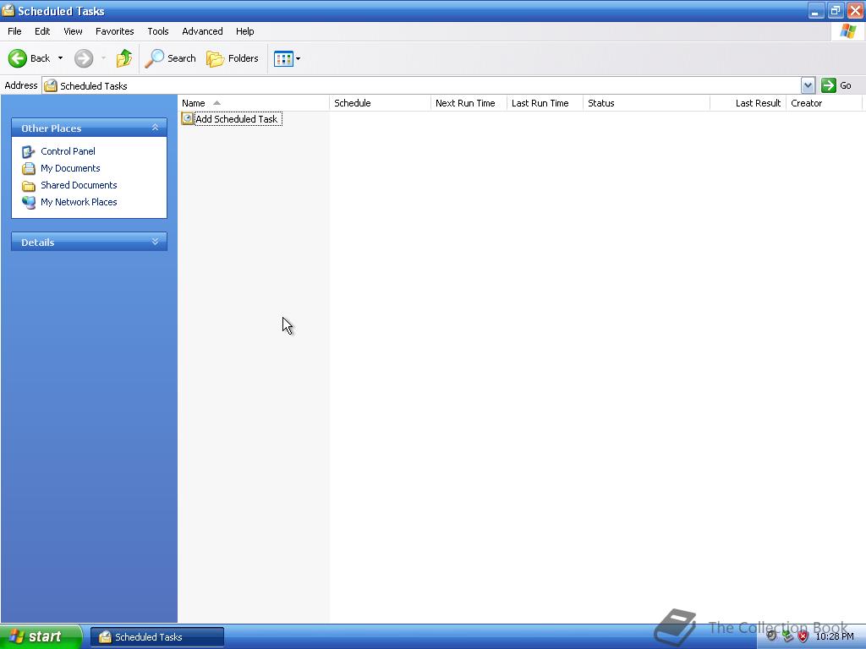Open the Views layout icon

pos(283,58)
